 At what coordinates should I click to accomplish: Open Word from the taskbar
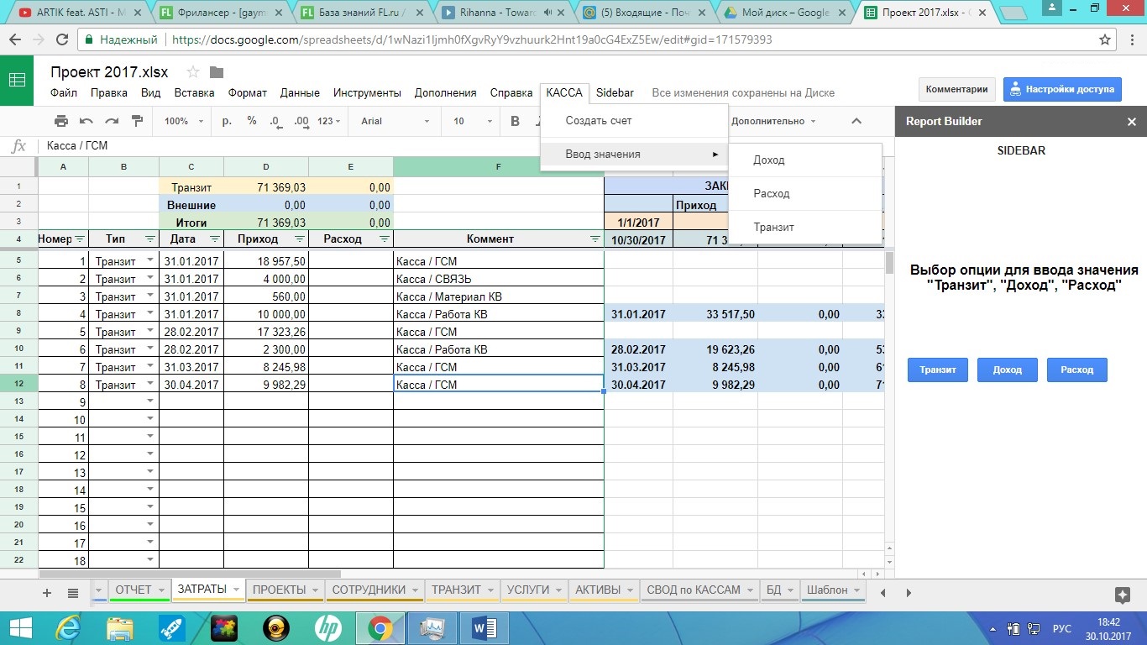coord(484,627)
